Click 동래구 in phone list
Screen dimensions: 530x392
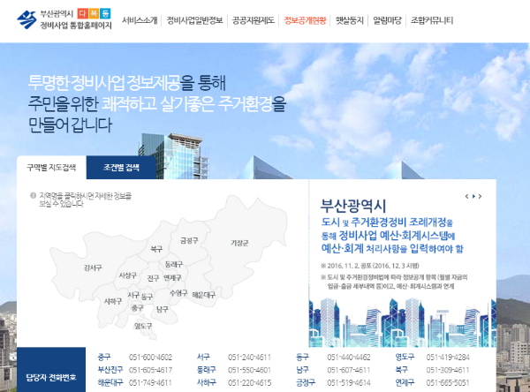point(206,370)
